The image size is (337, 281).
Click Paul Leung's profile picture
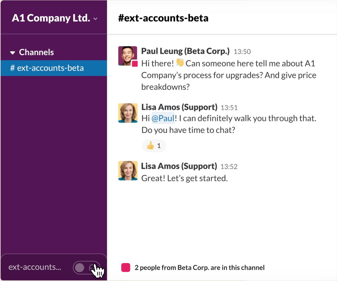tap(128, 55)
